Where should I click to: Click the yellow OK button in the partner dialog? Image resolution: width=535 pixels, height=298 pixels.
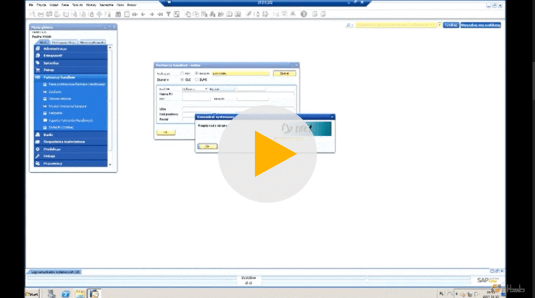pyautogui.click(x=166, y=132)
